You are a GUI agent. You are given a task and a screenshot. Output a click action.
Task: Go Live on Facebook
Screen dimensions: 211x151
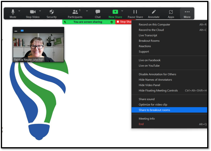click(x=169, y=60)
